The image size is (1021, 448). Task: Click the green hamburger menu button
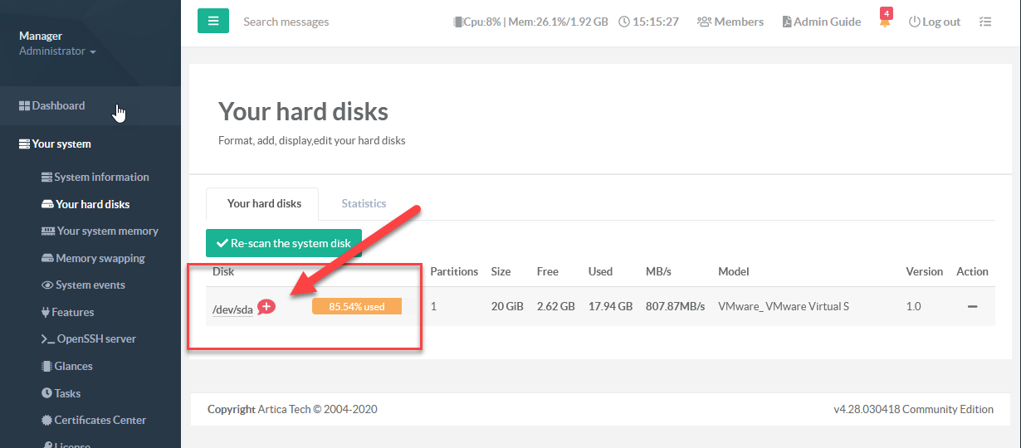[213, 22]
